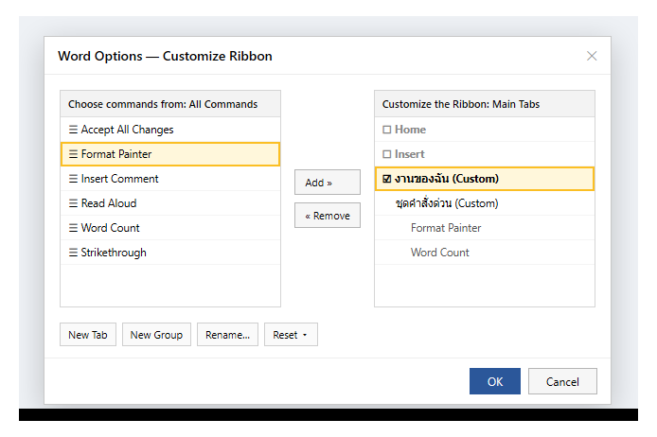Select the งานของฉัน (Custom) tab entry
657x437 pixels.
pos(485,179)
